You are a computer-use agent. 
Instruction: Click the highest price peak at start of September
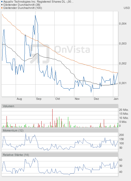pyautogui.click(x=35, y=16)
